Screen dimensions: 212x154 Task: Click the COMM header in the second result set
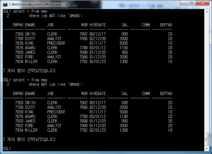[146, 94]
